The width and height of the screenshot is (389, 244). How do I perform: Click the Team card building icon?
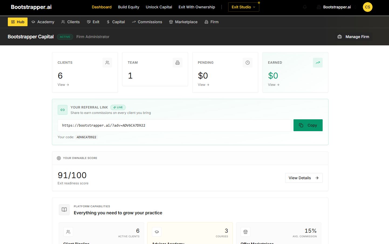pyautogui.click(x=178, y=63)
